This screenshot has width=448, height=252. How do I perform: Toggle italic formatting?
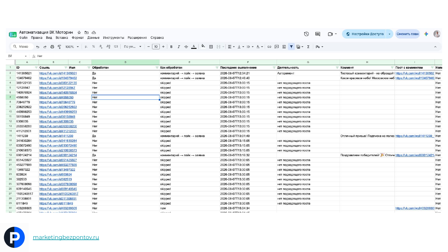point(179,47)
